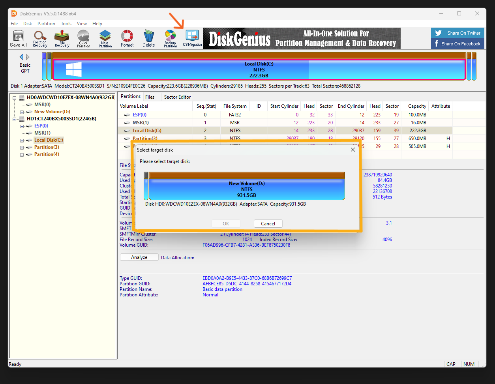Open the View menu
Image resolution: width=495 pixels, height=384 pixels.
tap(82, 24)
